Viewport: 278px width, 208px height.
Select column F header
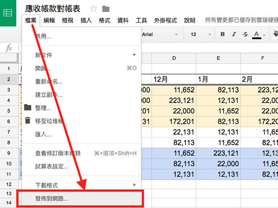pyautogui.click(x=259, y=58)
